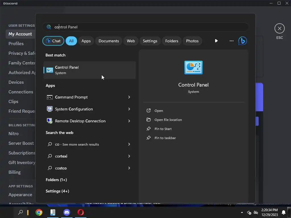Viewport: 291px width, 218px height.
Task: Expand the System Configuration result chevron
Action: click(x=129, y=109)
